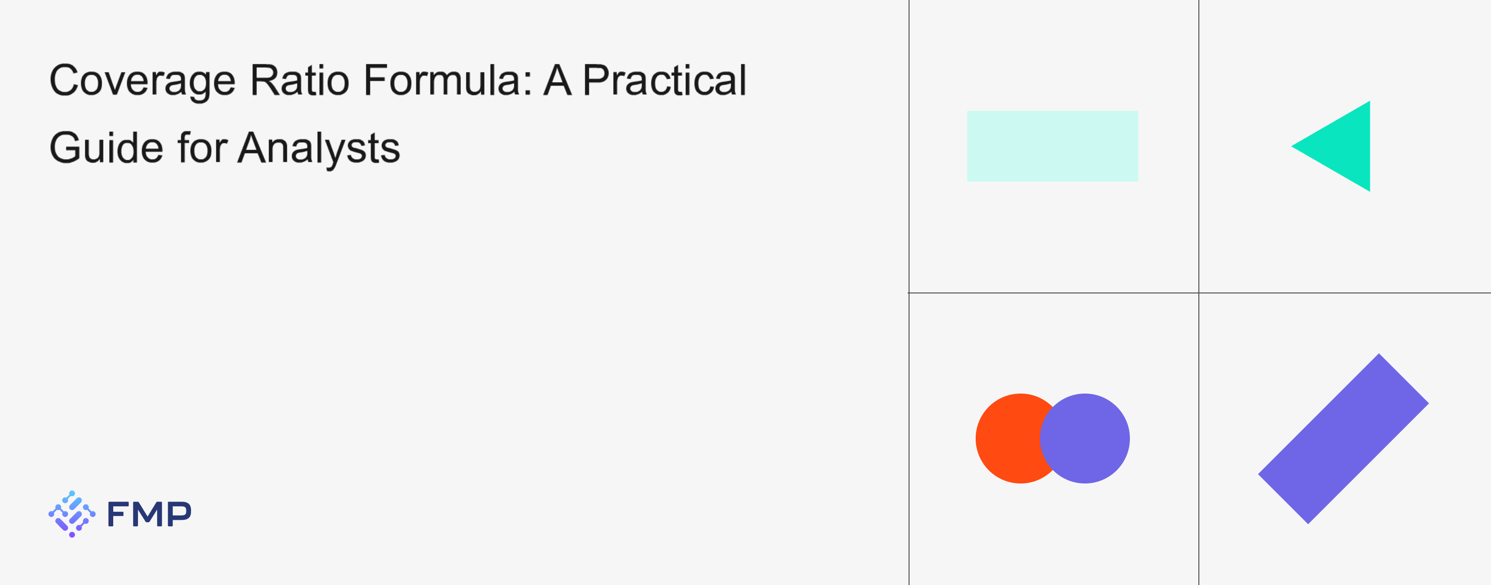Click the word "Ratio" in the title

click(299, 81)
